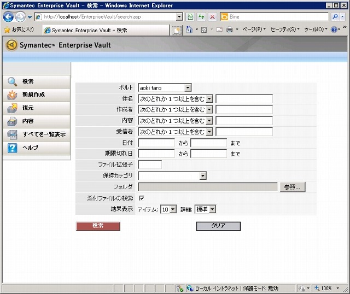Open the 件名 condition dropdown

click(175, 98)
